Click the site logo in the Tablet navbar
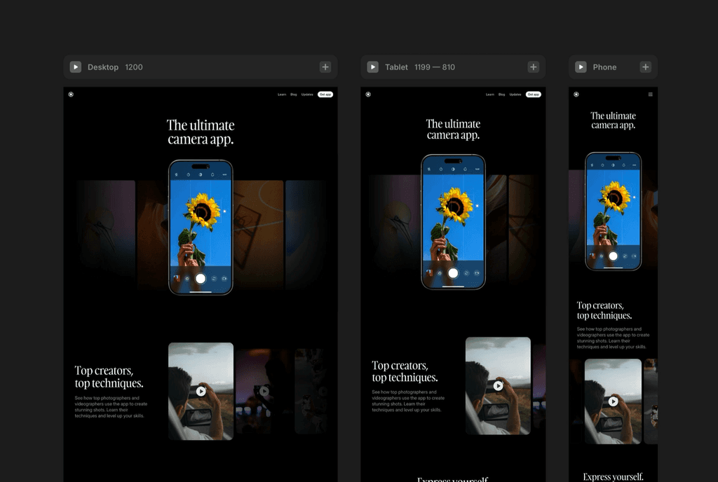This screenshot has width=718, height=482. pos(368,95)
